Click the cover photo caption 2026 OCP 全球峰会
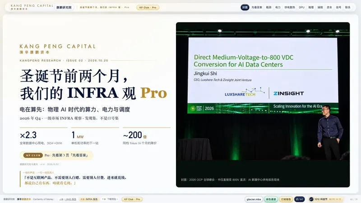This screenshot has width=361, height=203. 230,180
